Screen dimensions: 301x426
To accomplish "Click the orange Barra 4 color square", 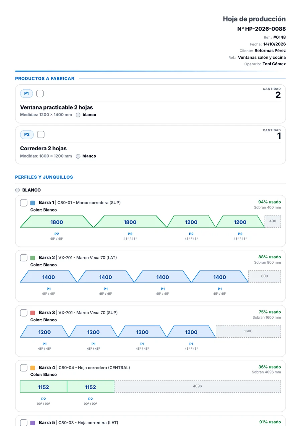I will point(32,368).
